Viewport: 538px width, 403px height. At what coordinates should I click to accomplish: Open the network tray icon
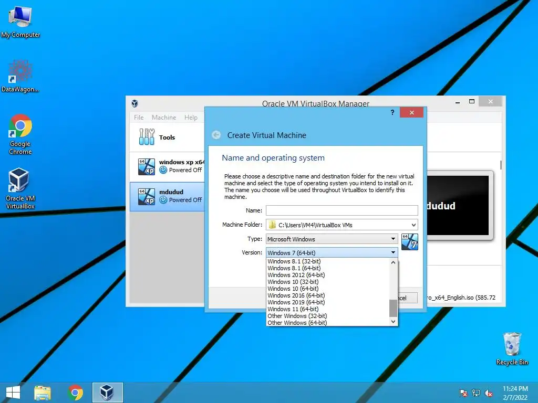tap(476, 393)
